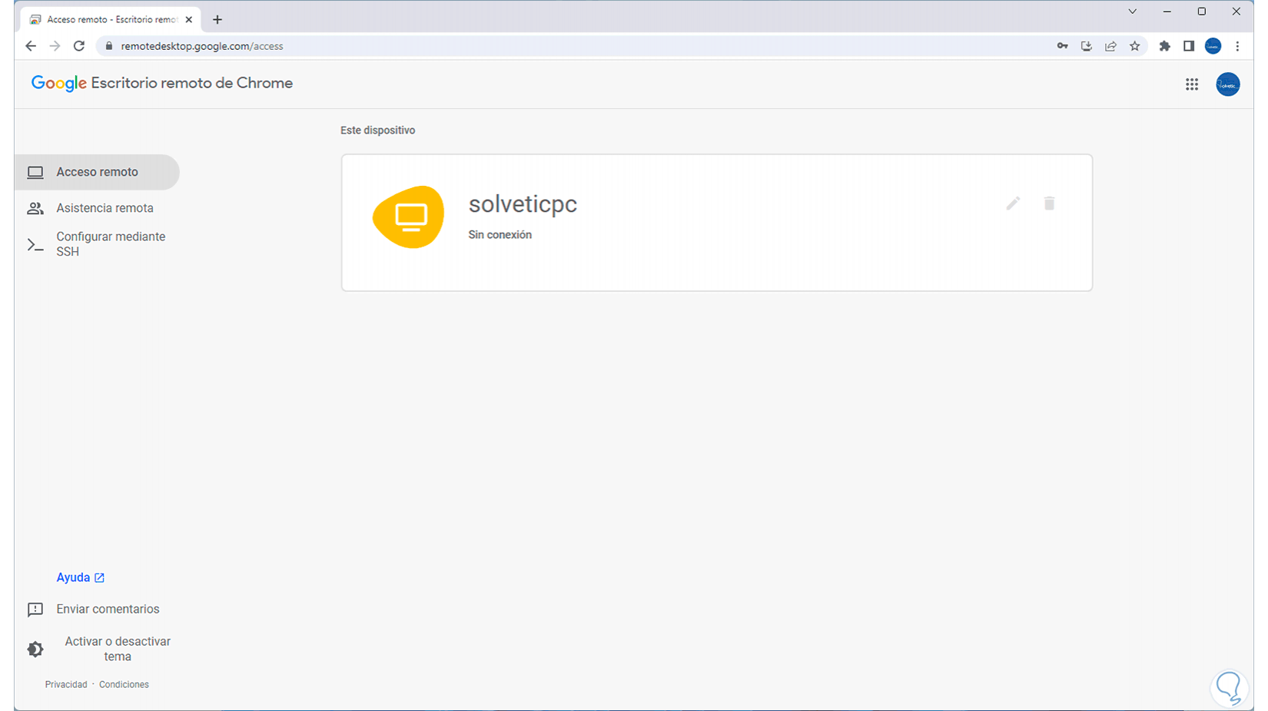Go back with the browser back arrow
This screenshot has width=1268, height=711.
(x=31, y=46)
